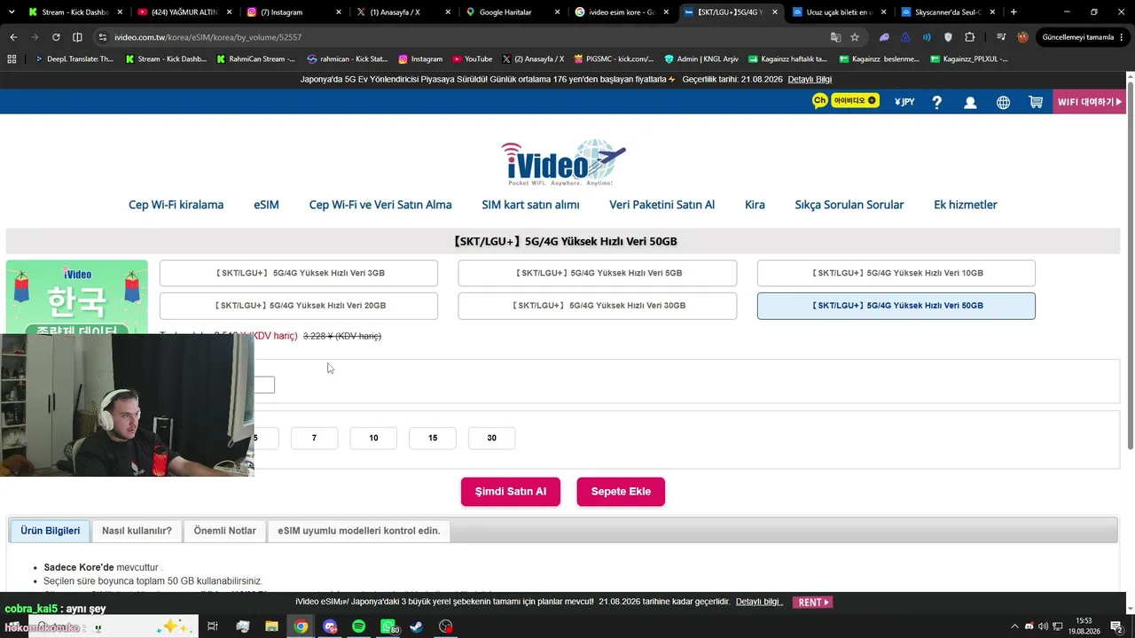1135x638 pixels.
Task: Select the 20GB data plan option
Action: pyautogui.click(x=299, y=306)
